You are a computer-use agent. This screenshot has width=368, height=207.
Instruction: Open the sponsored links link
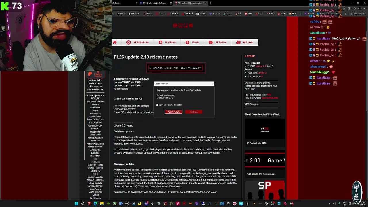click(270, 98)
